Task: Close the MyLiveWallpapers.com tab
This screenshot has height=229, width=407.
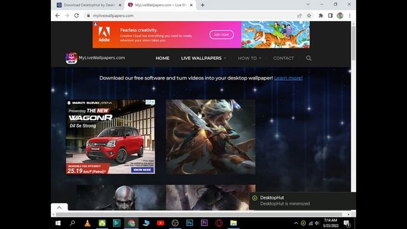Action: (191, 5)
